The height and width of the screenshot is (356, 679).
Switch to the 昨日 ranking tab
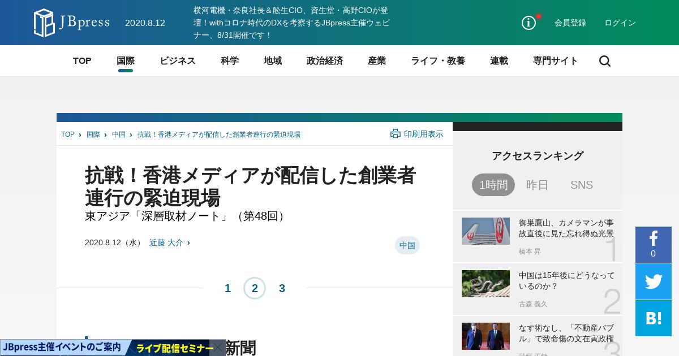(538, 185)
